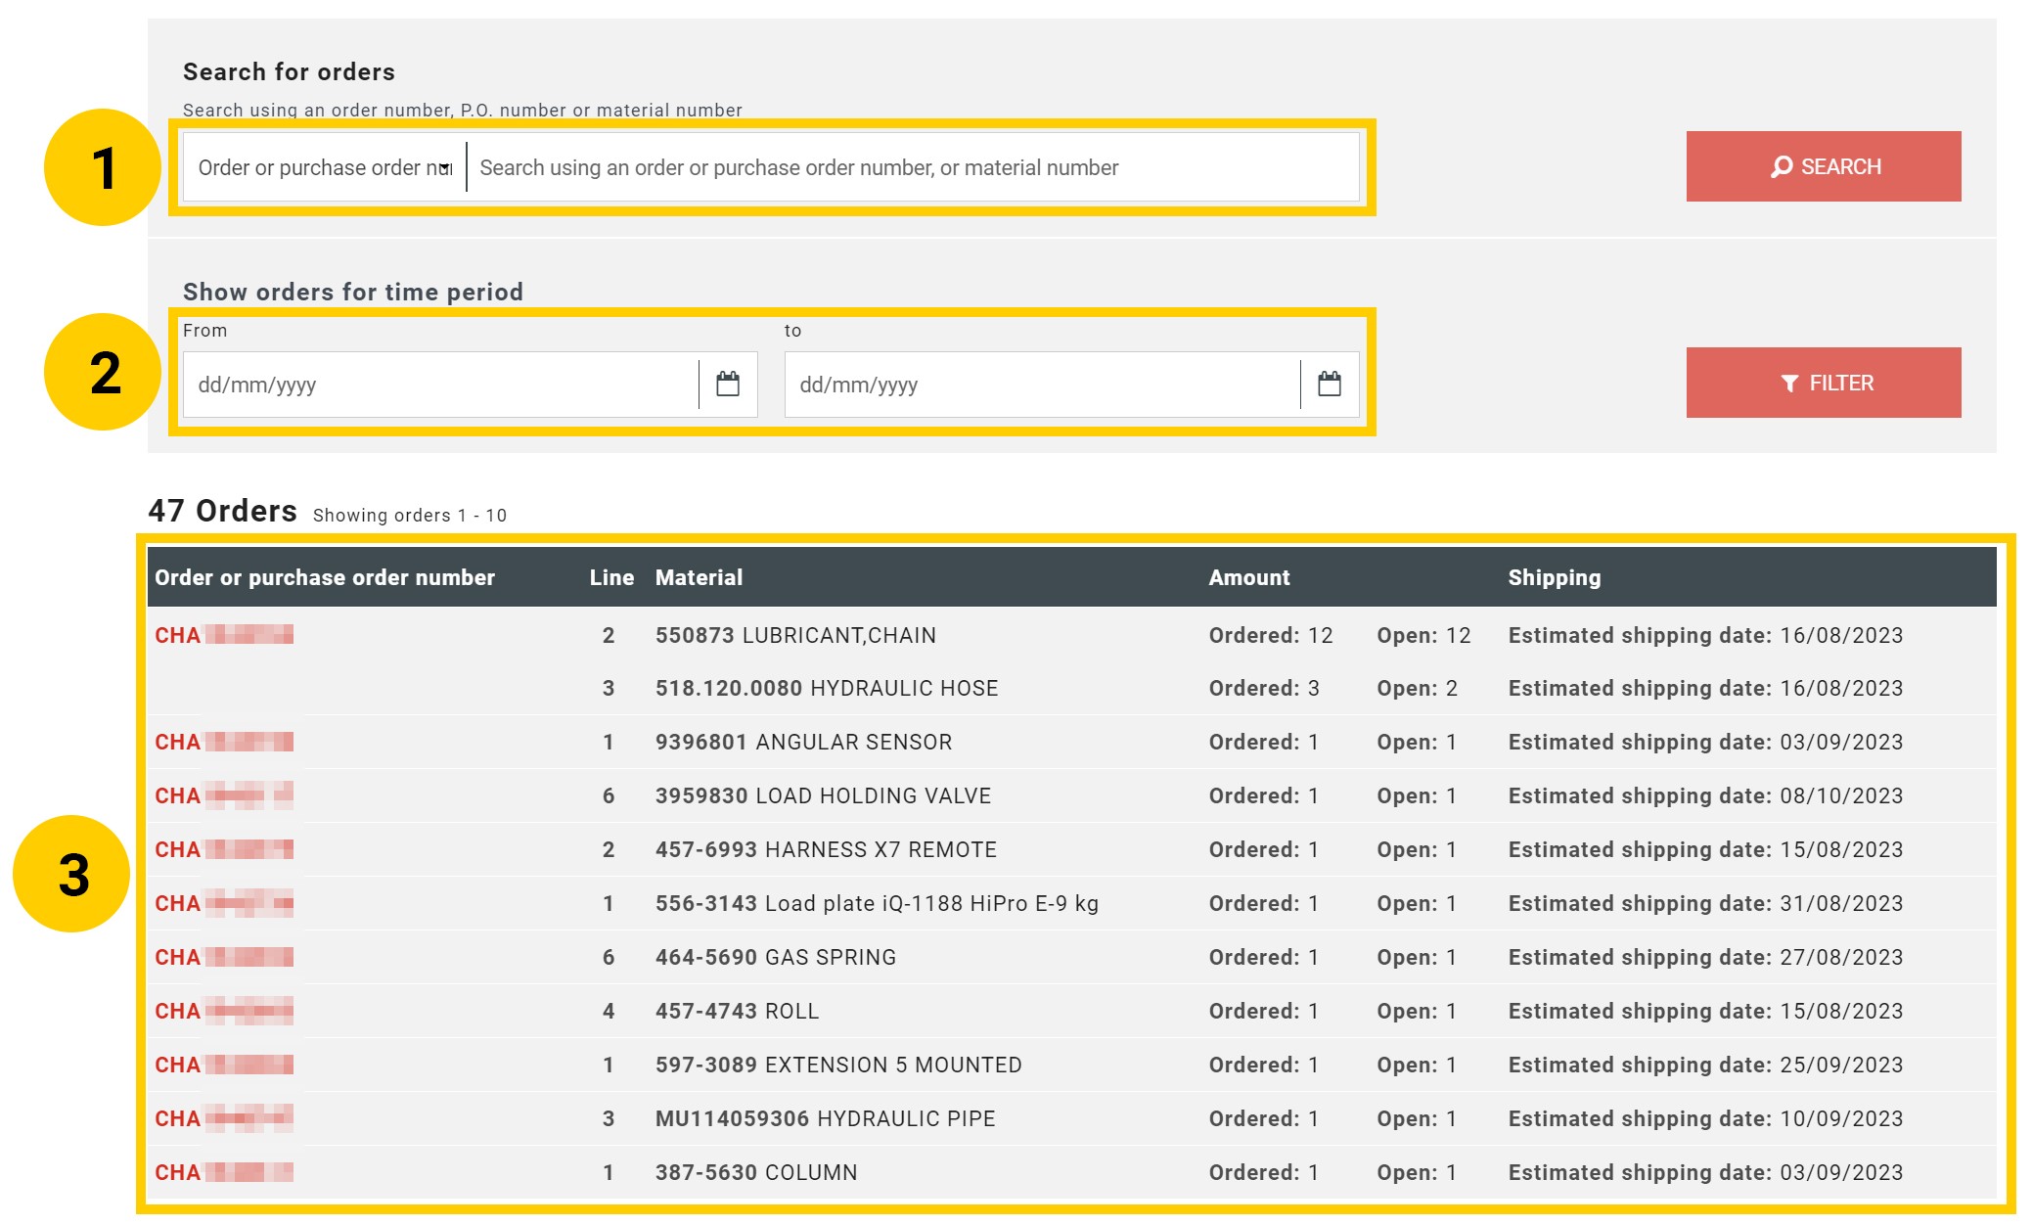Open order link for ANGULAR SENSOR row

pyautogui.click(x=224, y=742)
